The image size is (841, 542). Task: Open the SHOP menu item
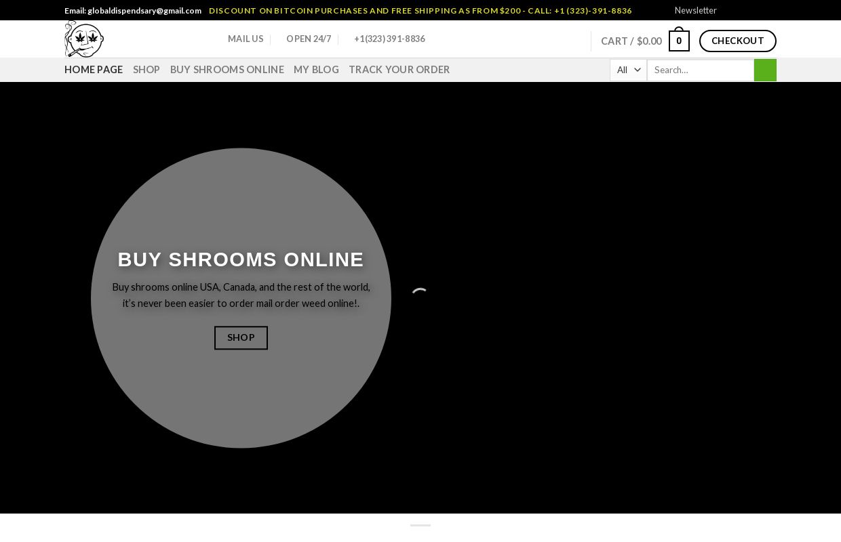pos(146,69)
